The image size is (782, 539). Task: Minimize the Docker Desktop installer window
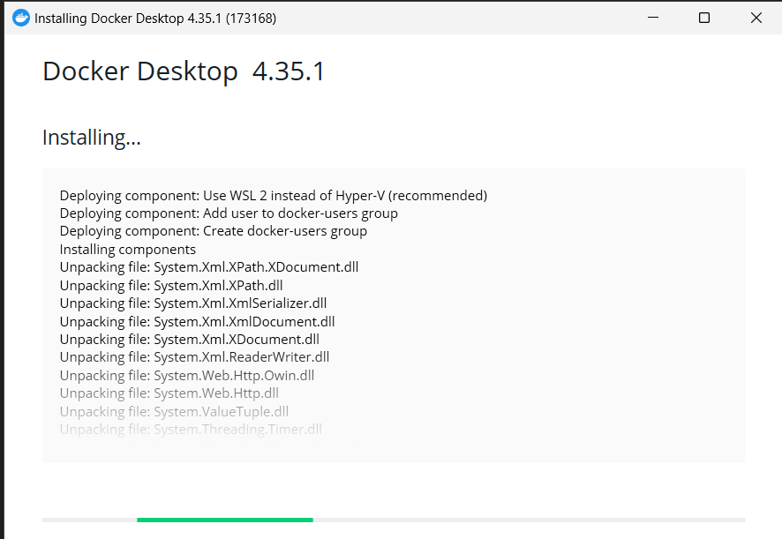tap(653, 18)
